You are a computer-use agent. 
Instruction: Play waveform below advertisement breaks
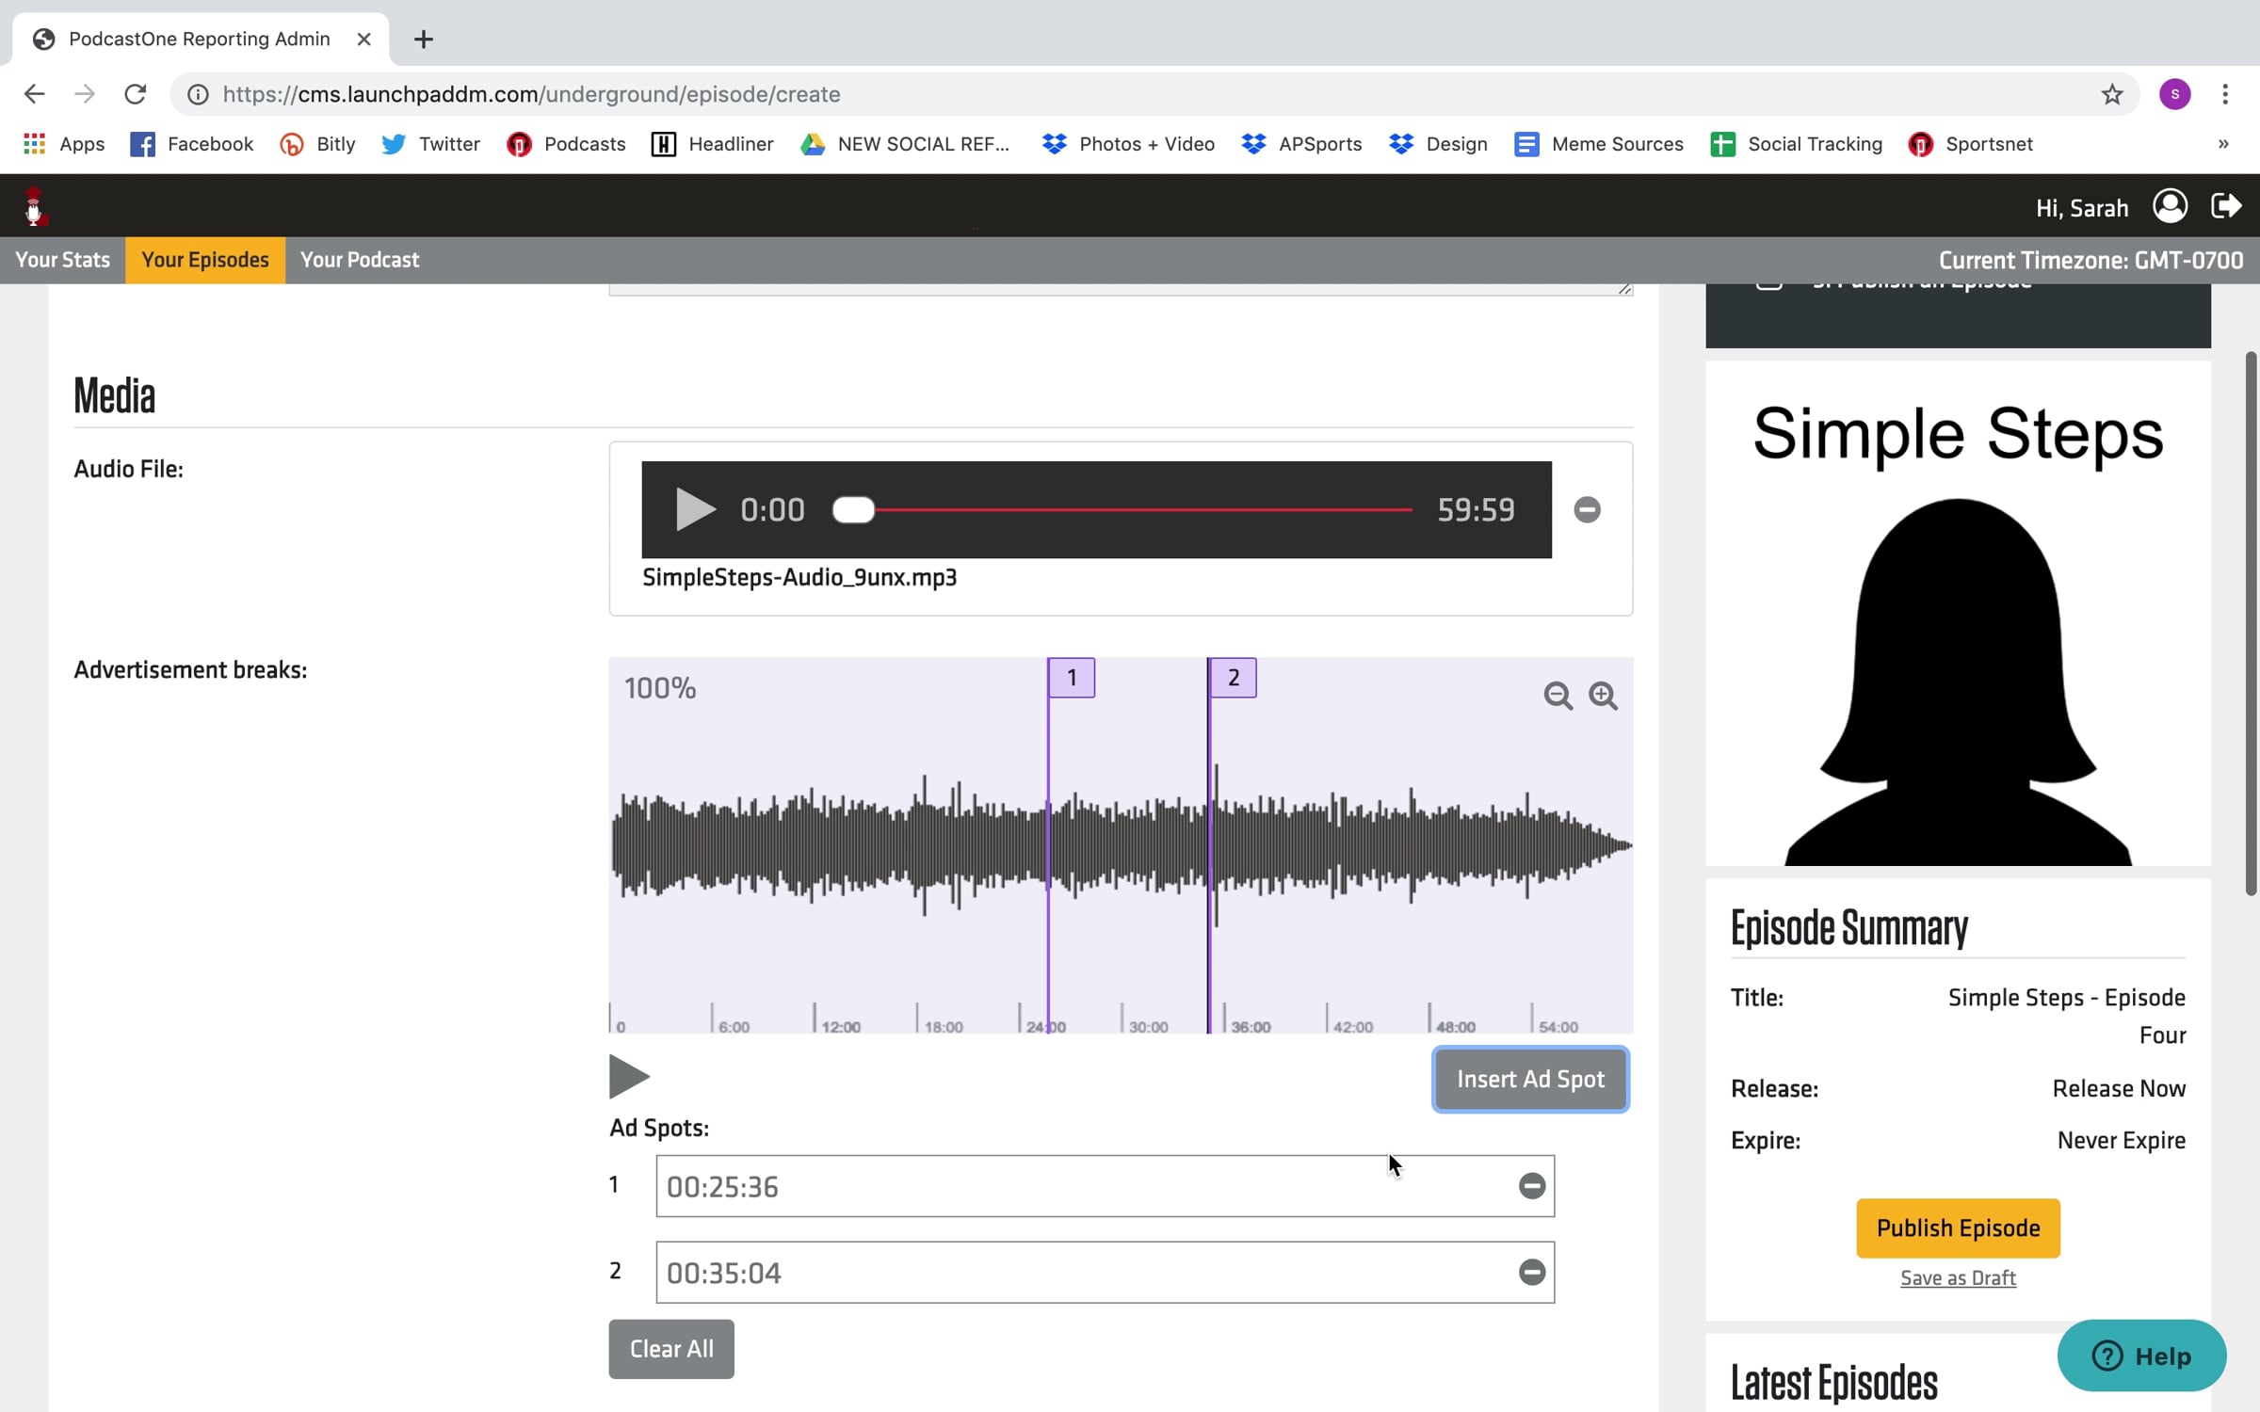pyautogui.click(x=628, y=1077)
